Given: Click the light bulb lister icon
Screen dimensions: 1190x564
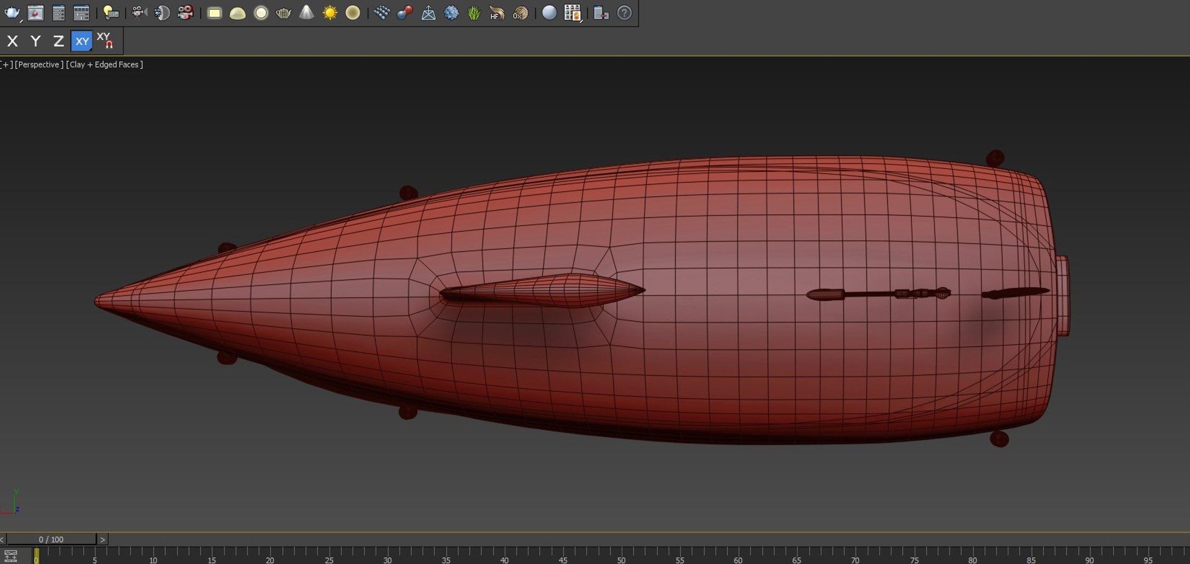Looking at the screenshot, I should point(111,13).
